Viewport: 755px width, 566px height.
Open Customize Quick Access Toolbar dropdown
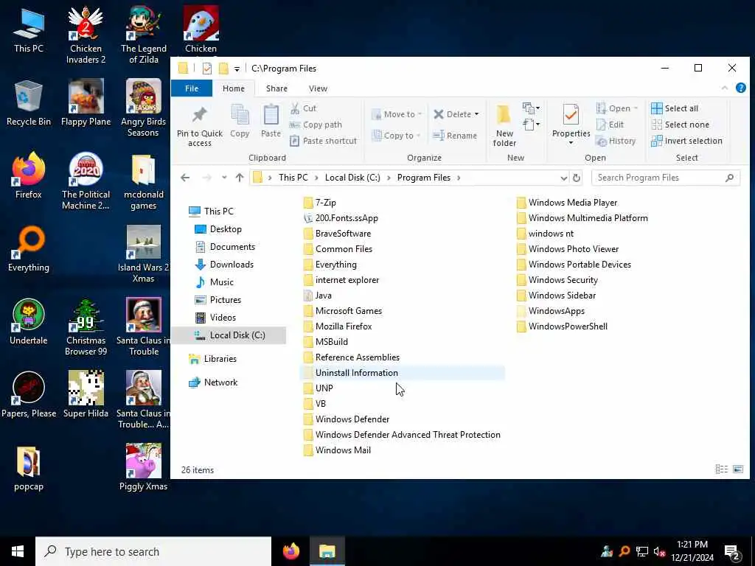(x=237, y=69)
